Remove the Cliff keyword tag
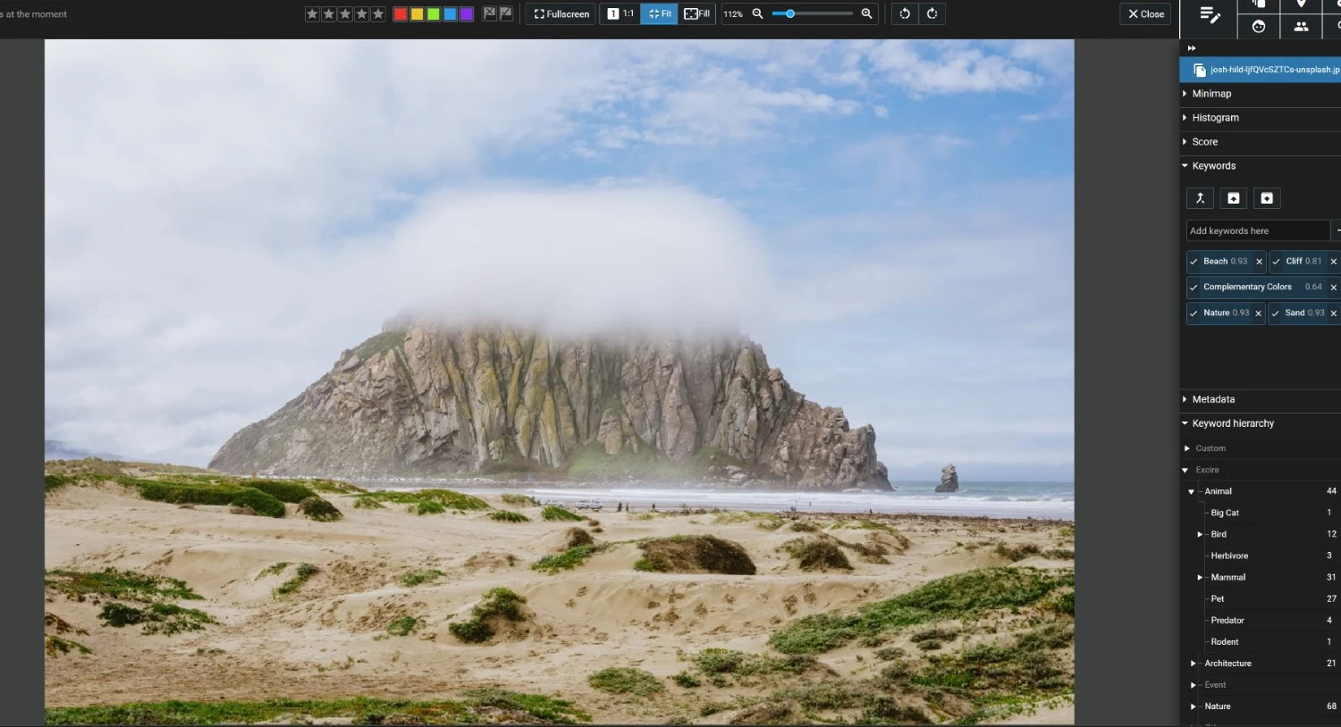The height and width of the screenshot is (727, 1341). click(x=1334, y=261)
